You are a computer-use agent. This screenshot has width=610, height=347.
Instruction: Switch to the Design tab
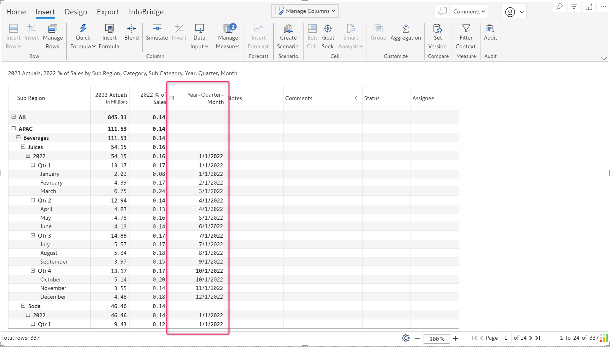click(x=76, y=12)
